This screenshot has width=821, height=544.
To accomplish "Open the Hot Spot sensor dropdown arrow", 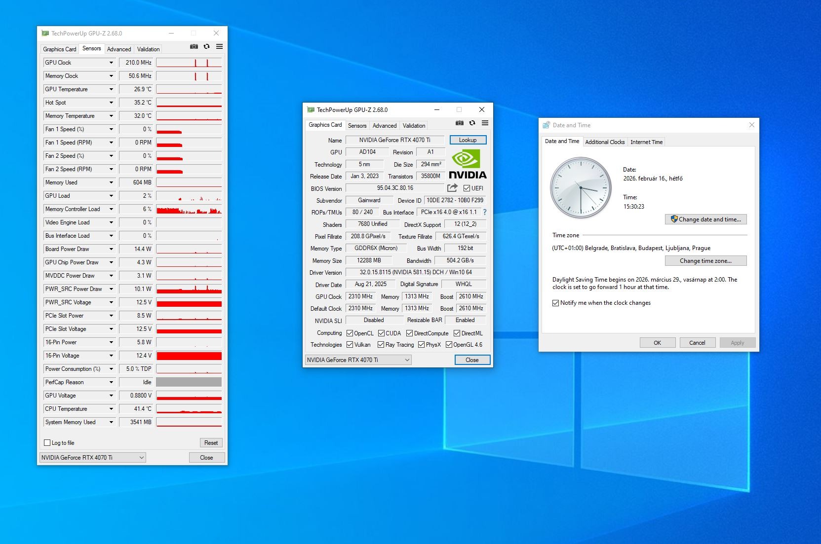I will click(111, 103).
